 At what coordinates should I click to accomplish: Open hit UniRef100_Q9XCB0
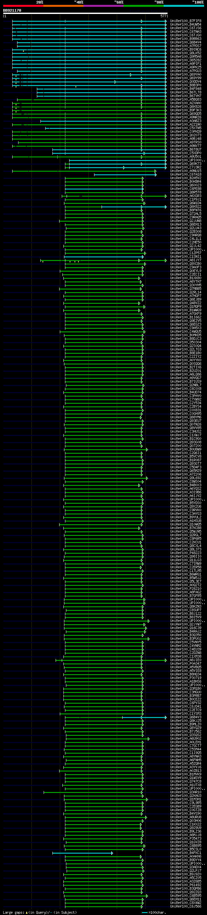coord(186,264)
